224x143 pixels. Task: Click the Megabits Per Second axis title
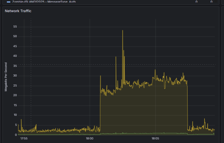(6, 77)
